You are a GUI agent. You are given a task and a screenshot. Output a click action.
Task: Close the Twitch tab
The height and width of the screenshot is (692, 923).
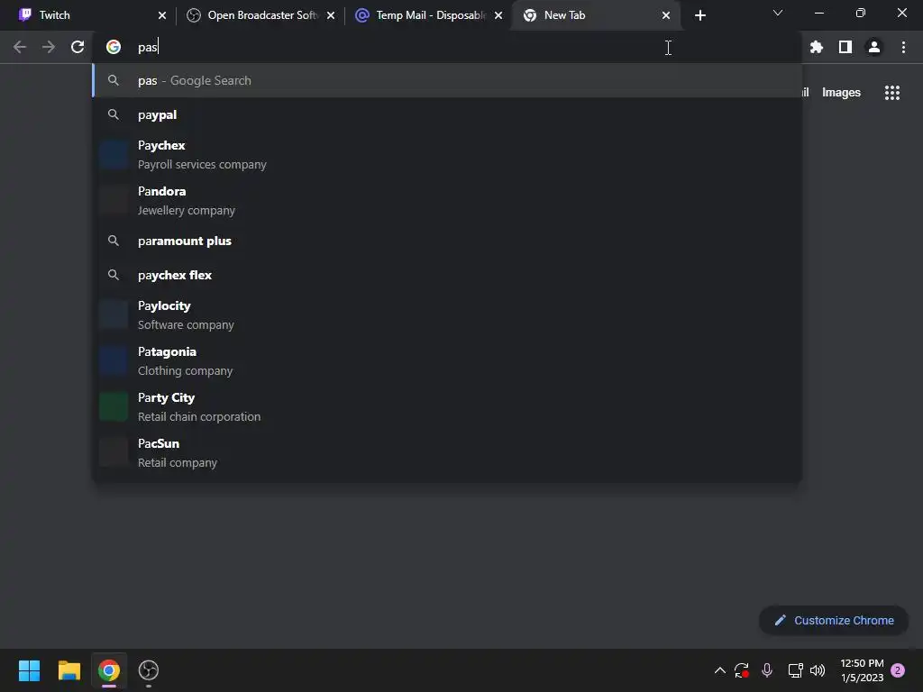(x=162, y=15)
